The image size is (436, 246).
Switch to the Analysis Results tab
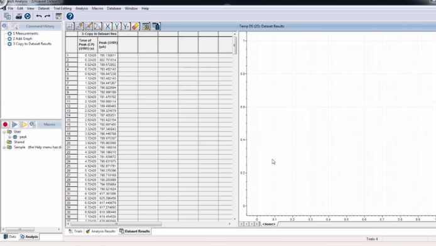[x=101, y=232]
